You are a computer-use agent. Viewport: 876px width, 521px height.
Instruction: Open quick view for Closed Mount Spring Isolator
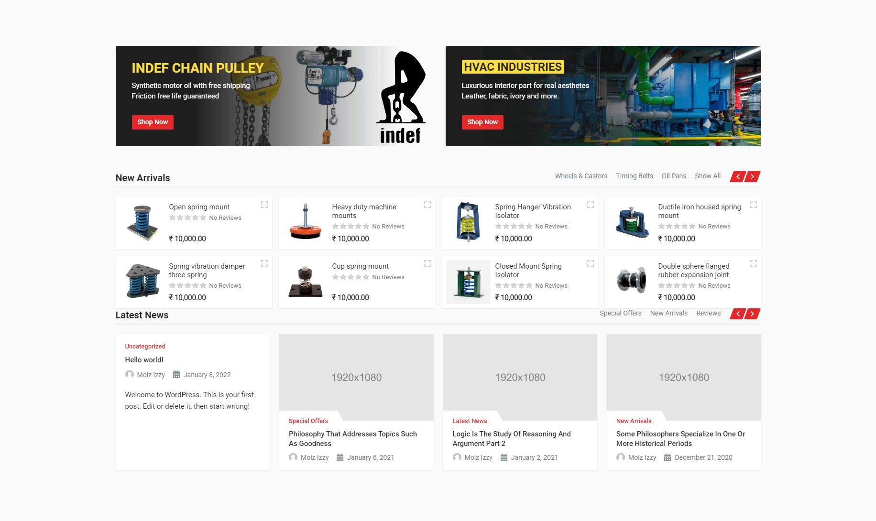pos(591,263)
